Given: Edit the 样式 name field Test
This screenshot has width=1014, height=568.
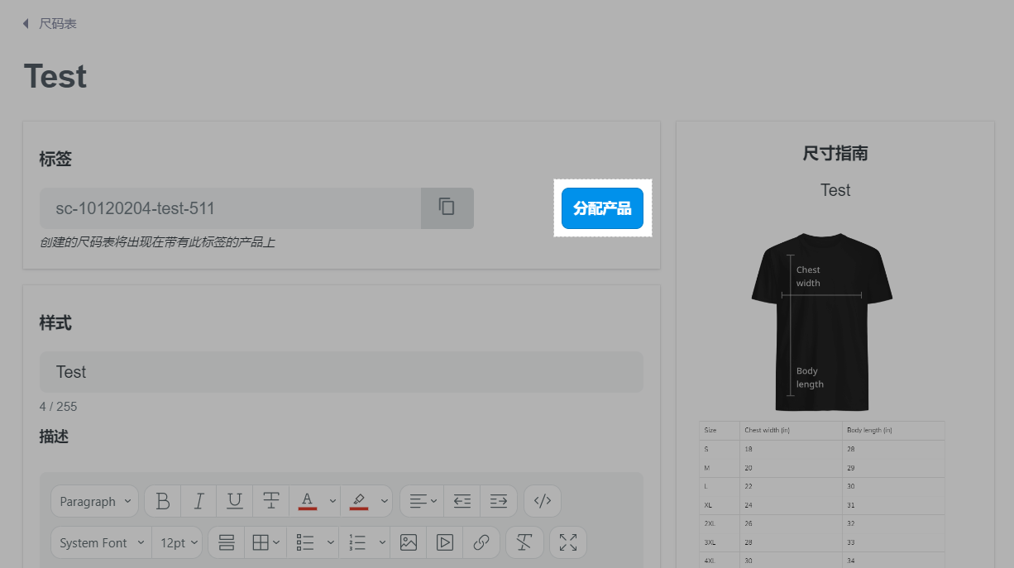Looking at the screenshot, I should click(x=342, y=372).
